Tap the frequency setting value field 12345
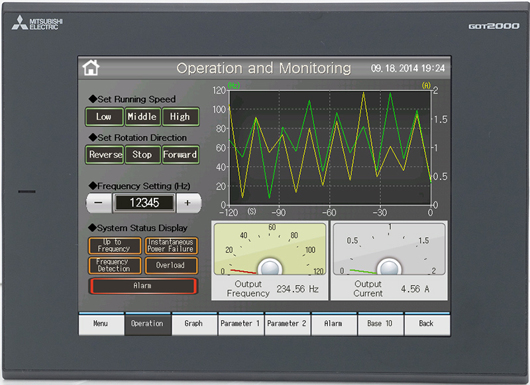Image resolution: width=530 pixels, height=385 pixels. 144,203
